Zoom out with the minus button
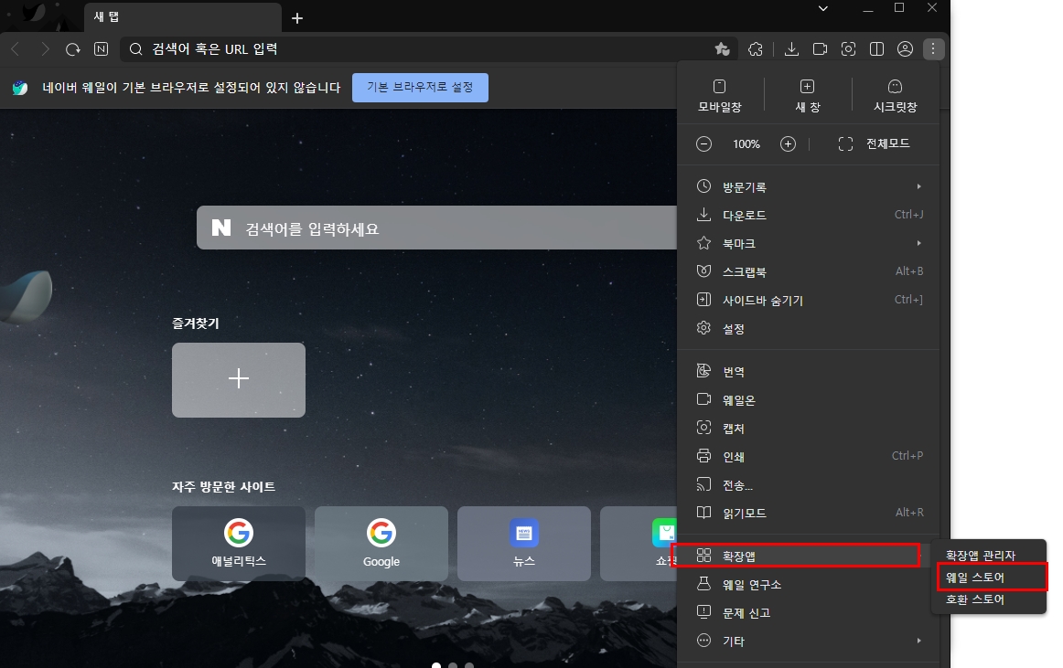The width and height of the screenshot is (1063, 668). 703,143
